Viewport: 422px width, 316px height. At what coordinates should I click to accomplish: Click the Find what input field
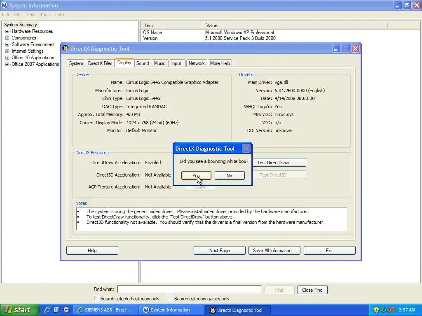[190, 289]
